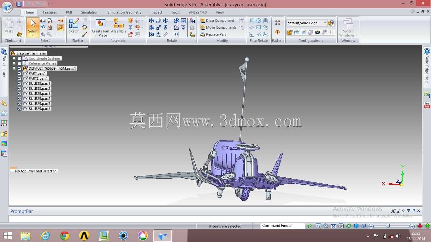The height and width of the screenshot is (242, 431).
Task: Uncheck the PART2.par:1 checkbox
Action: [x=20, y=78]
